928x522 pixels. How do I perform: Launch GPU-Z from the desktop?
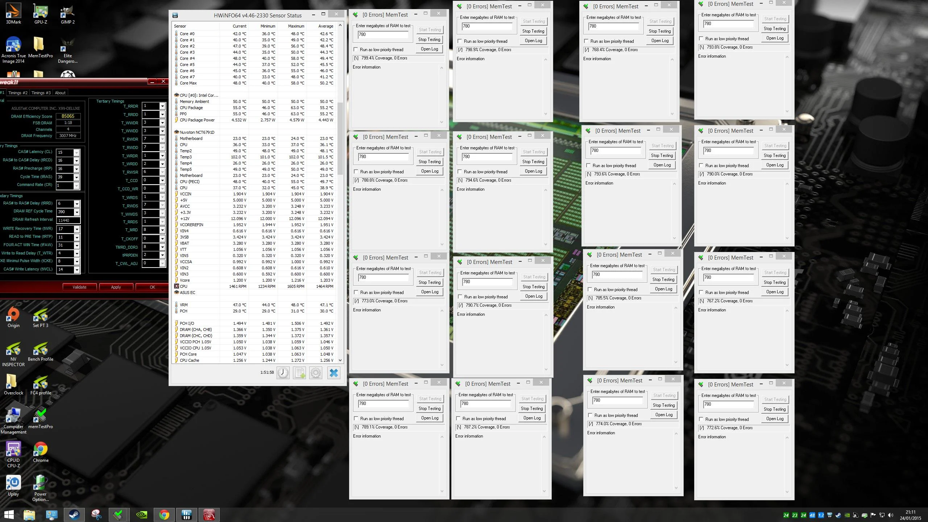click(x=41, y=13)
